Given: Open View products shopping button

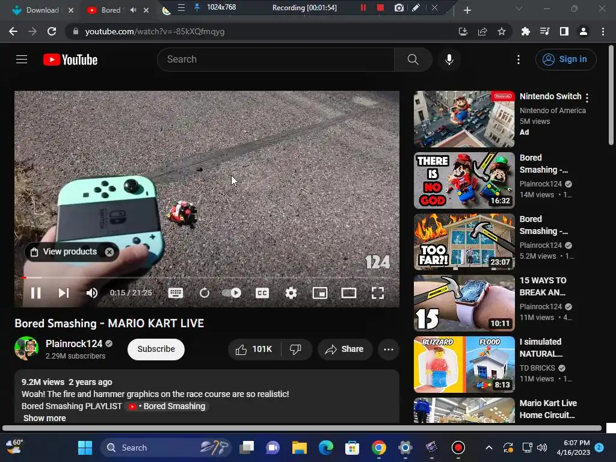Looking at the screenshot, I should pyautogui.click(x=65, y=252).
